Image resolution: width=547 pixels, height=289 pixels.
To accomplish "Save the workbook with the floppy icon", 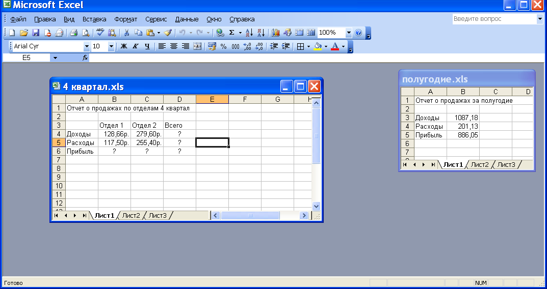I will (36, 33).
